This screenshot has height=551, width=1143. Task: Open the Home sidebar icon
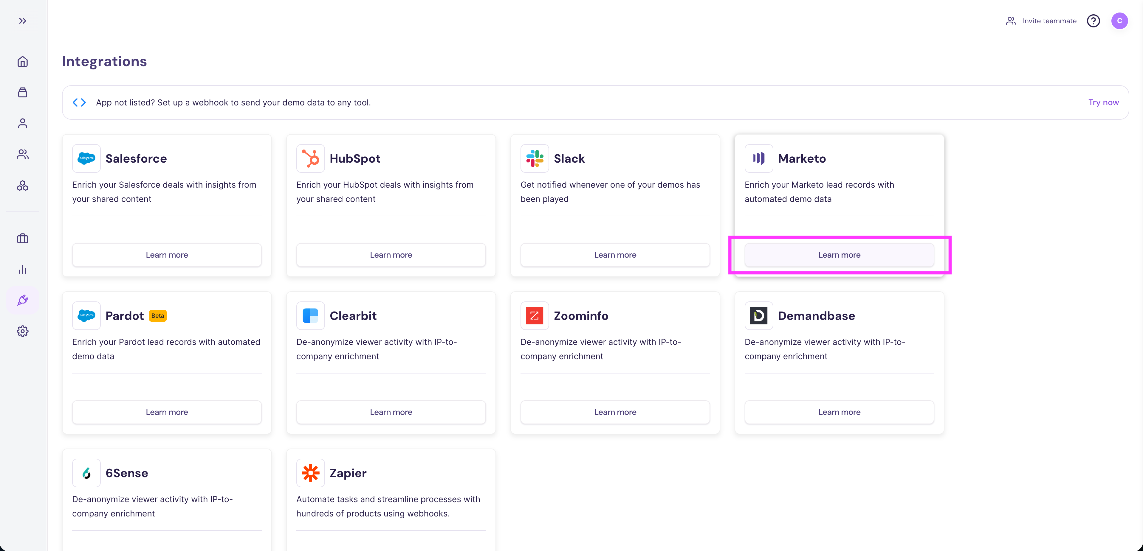coord(23,61)
